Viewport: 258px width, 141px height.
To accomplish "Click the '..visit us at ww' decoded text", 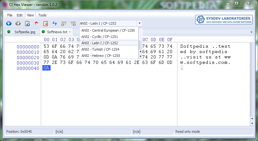I will (x=205, y=57).
